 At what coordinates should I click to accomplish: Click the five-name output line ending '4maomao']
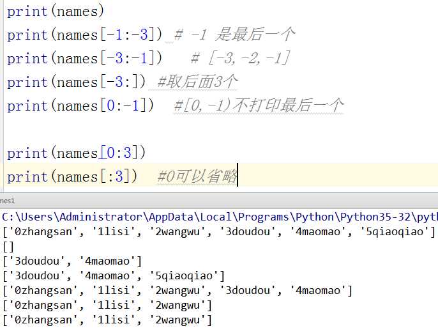177,291
